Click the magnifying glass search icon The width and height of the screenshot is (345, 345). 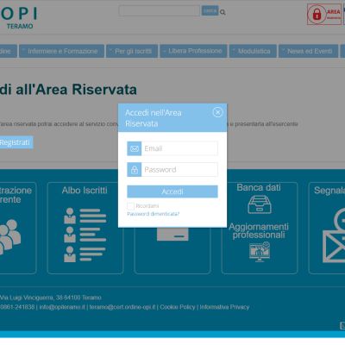[223, 12]
